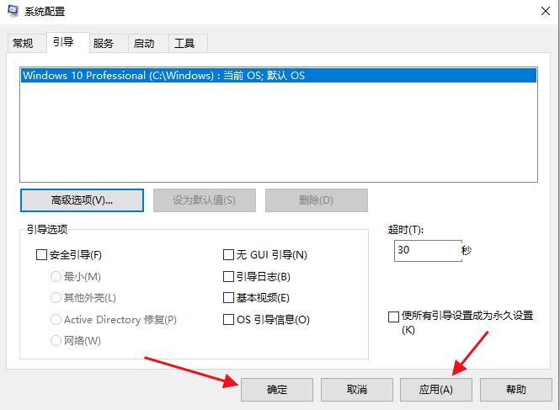The height and width of the screenshot is (410, 560).
Task: Choose the 网络(W) radio option
Action: pyautogui.click(x=56, y=340)
